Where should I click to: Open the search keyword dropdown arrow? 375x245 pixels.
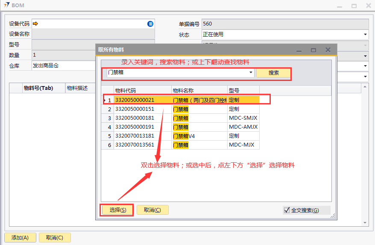251,73
